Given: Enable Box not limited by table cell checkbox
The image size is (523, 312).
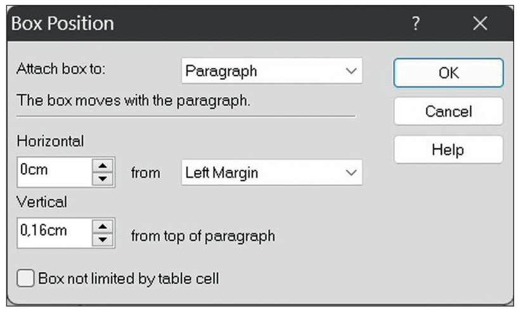Looking at the screenshot, I should [x=25, y=278].
